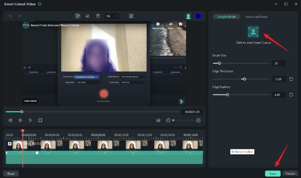Select the smart brush tool
301x178 pixels.
tap(78, 16)
